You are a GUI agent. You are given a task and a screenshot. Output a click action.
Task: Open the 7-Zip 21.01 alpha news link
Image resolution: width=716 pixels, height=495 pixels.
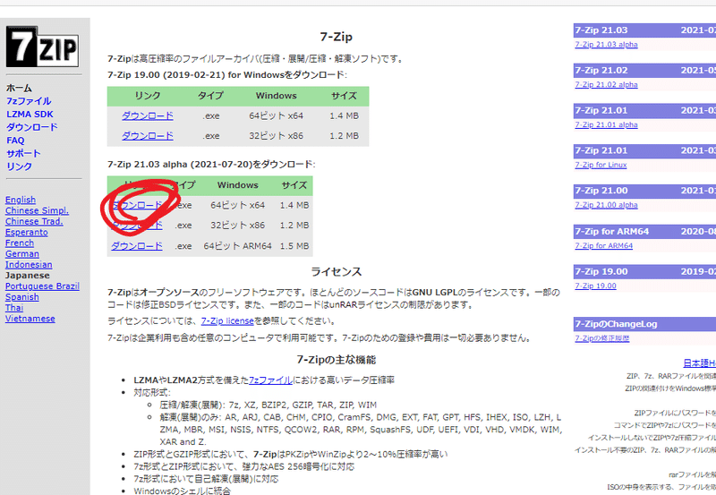point(606,124)
